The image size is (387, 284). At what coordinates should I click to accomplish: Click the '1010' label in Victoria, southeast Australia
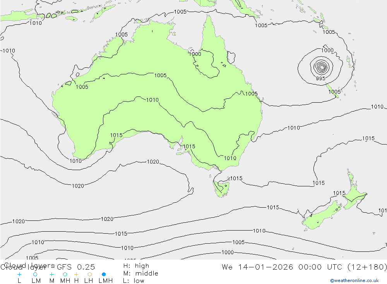pos(230,158)
